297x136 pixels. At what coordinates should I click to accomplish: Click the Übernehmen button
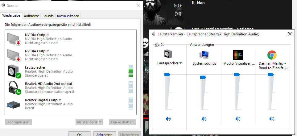[x=130, y=134]
